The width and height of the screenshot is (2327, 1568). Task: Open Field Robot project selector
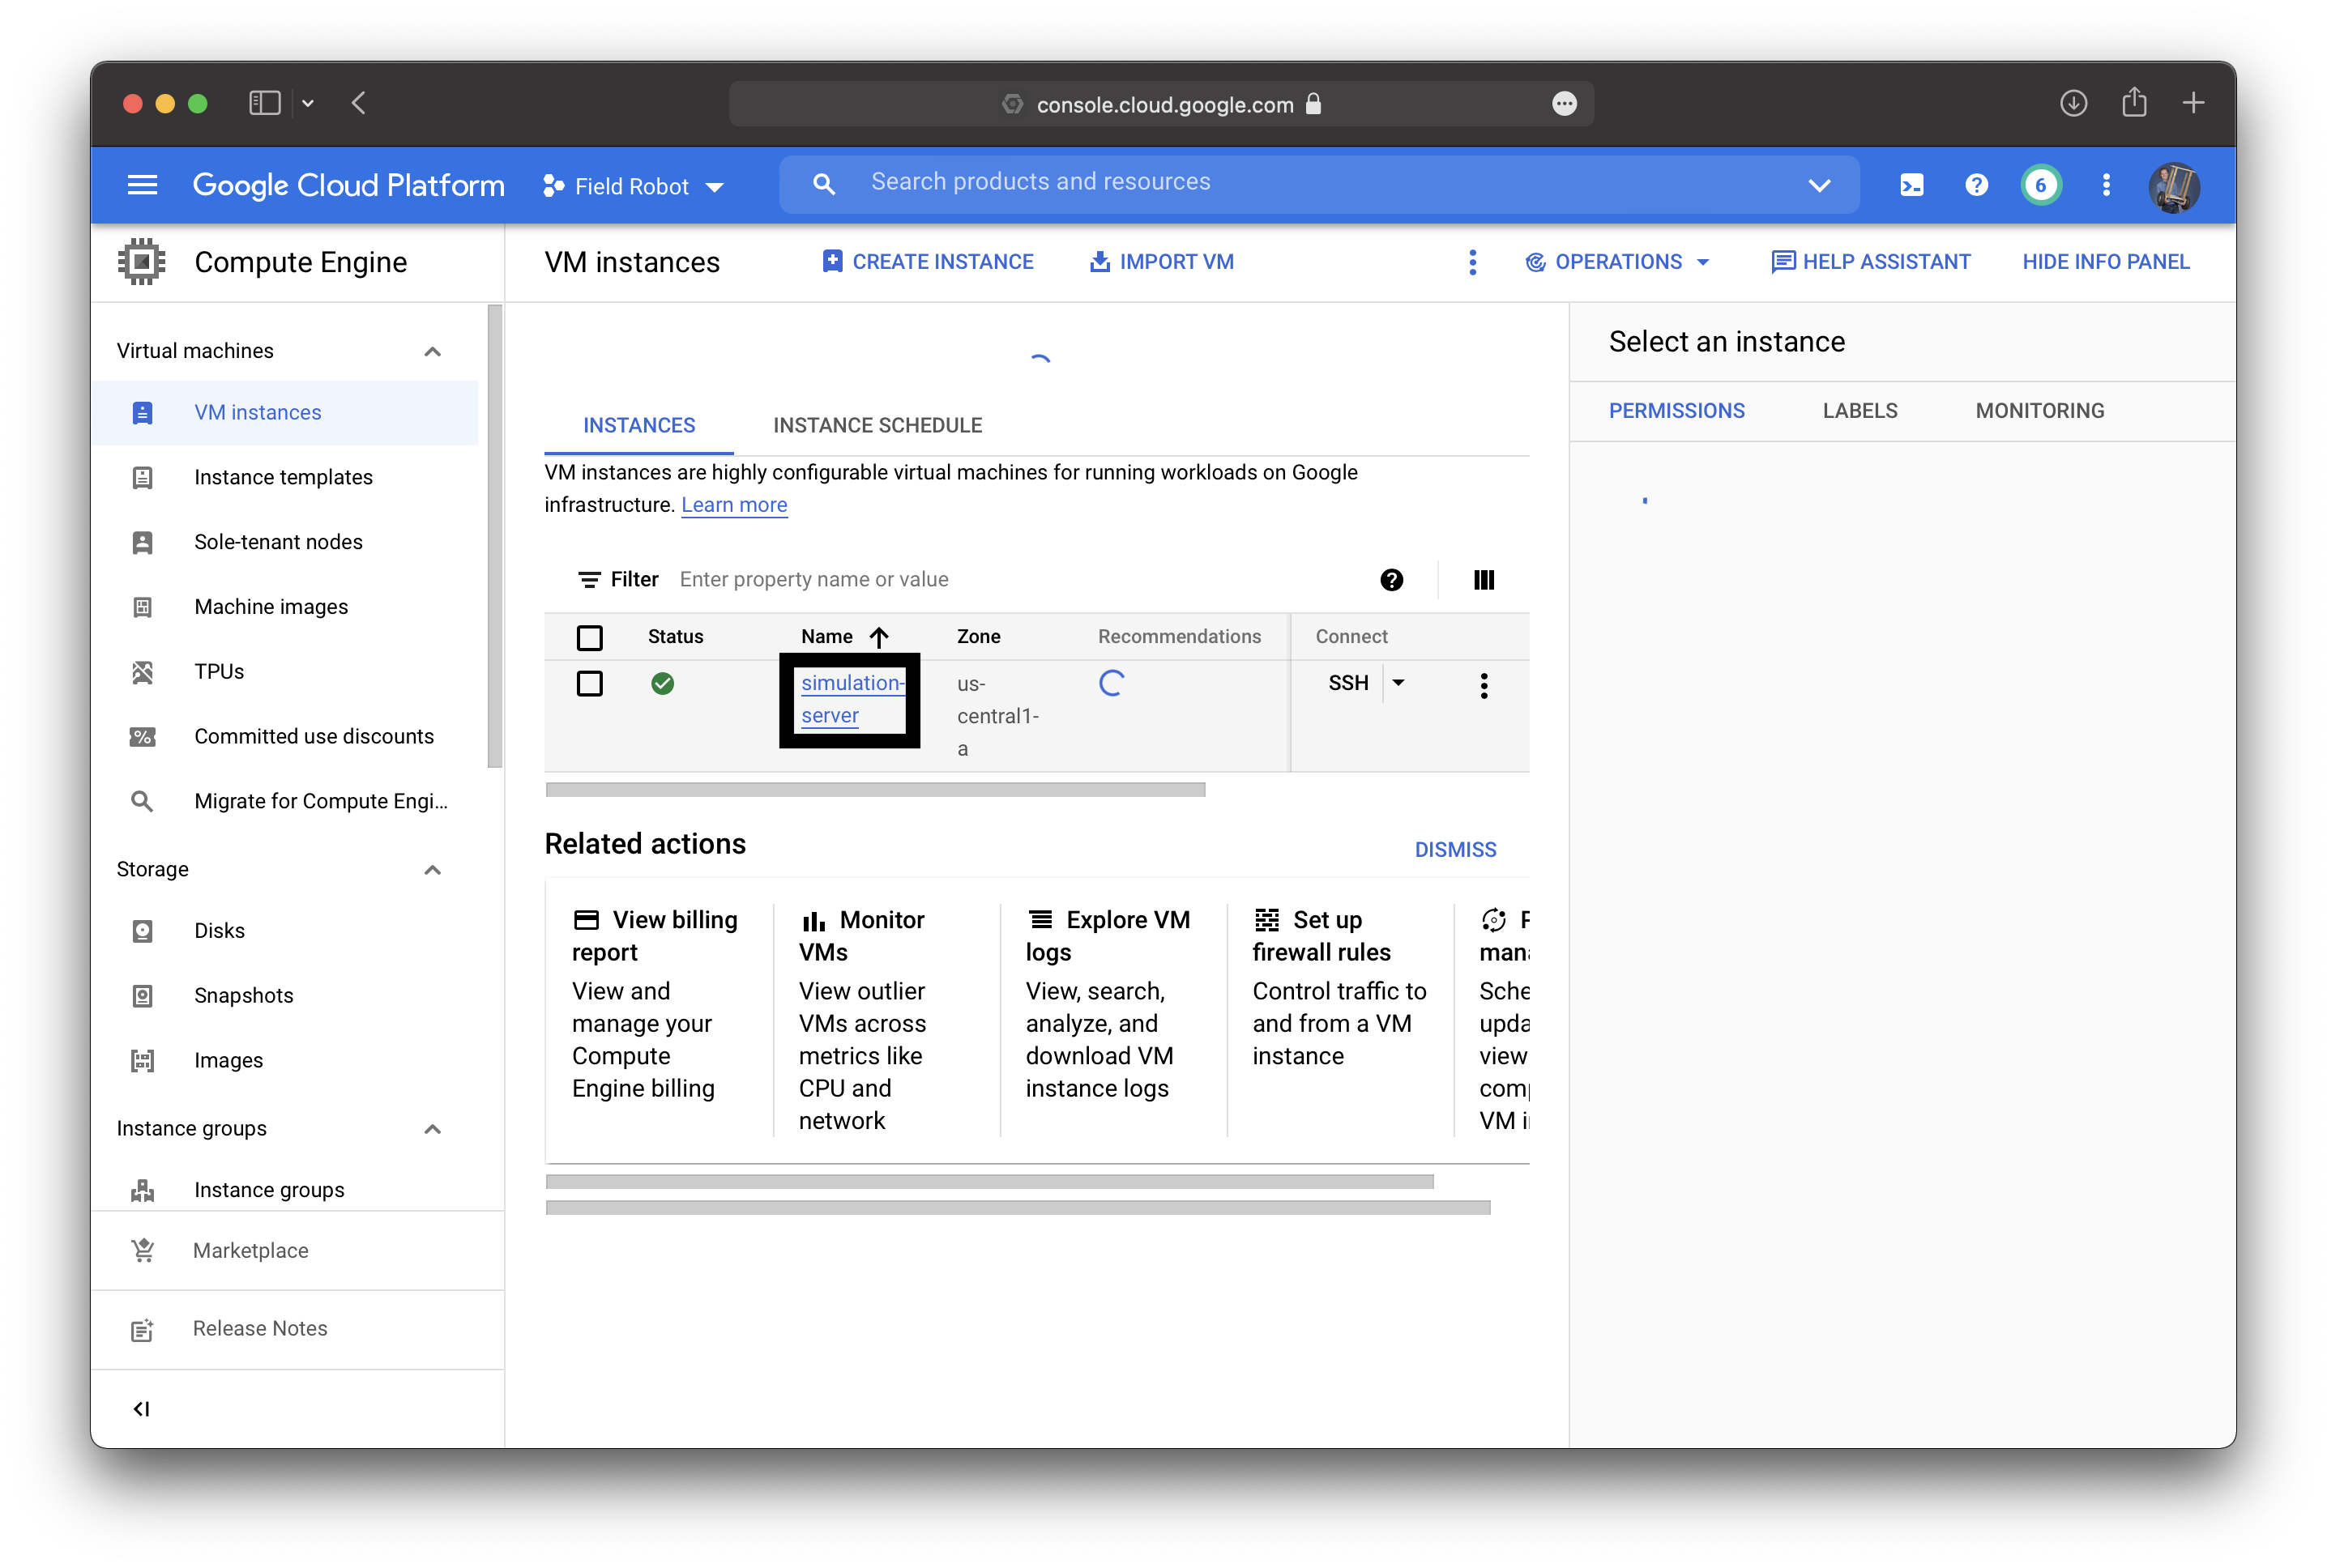(x=632, y=186)
